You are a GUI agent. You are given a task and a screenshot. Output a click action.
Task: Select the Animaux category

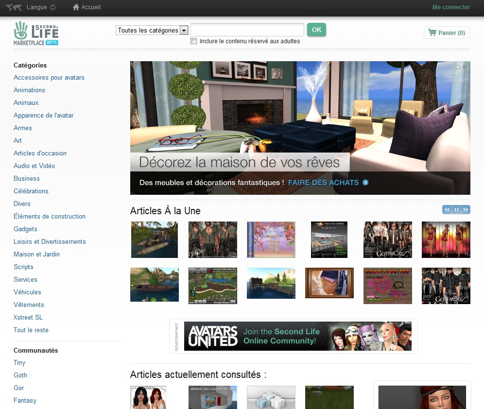(26, 102)
